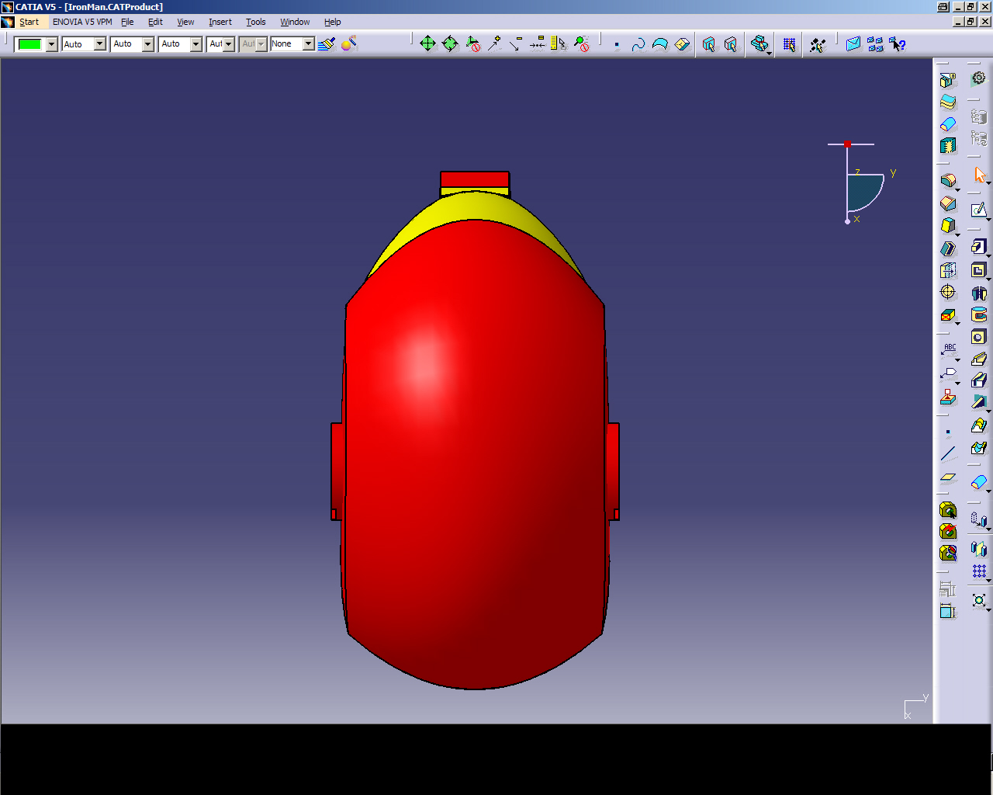Open the ENOVIA V5 VPM menu
Image resolution: width=993 pixels, height=795 pixels.
tap(82, 22)
